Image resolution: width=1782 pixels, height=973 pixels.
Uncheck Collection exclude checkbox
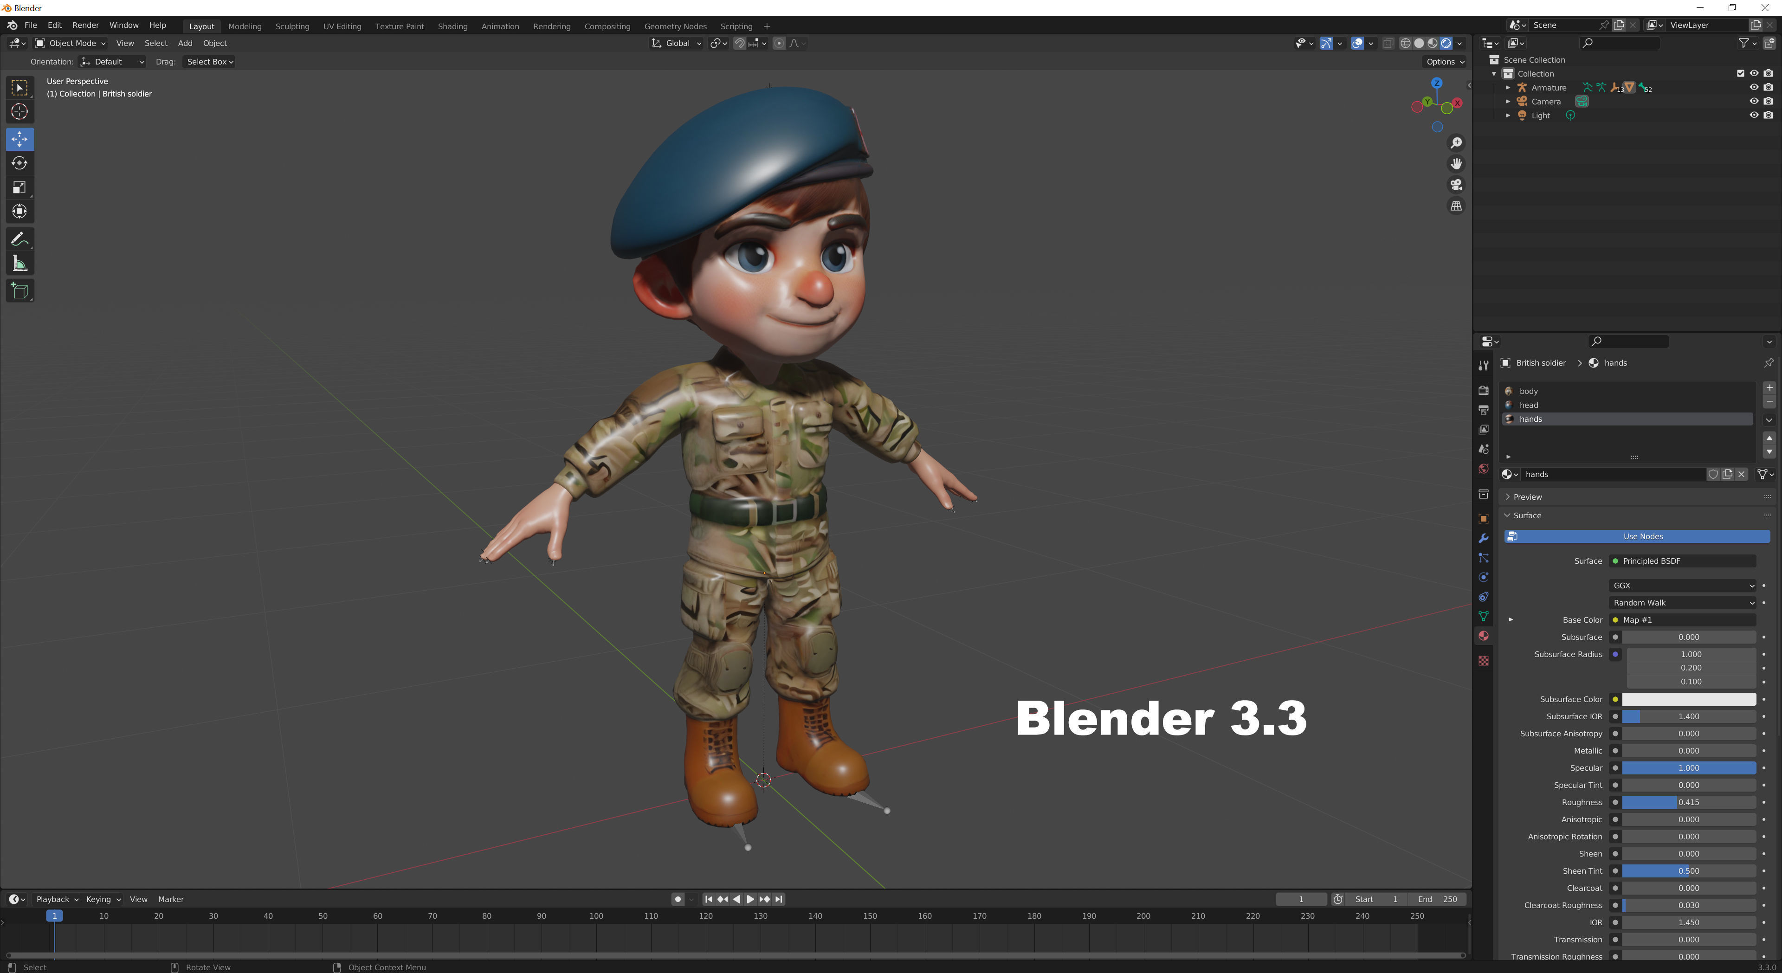(x=1741, y=74)
